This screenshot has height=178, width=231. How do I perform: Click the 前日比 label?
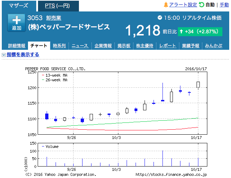(x=170, y=32)
